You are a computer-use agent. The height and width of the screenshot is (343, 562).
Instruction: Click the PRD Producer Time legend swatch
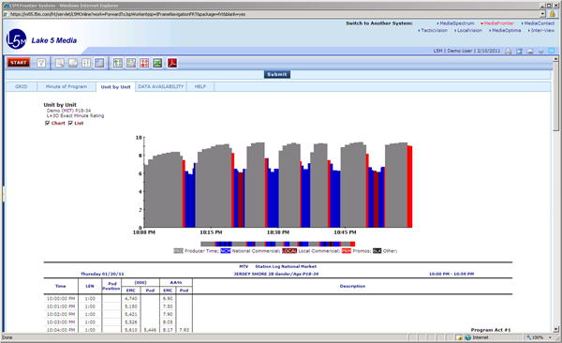click(178, 251)
